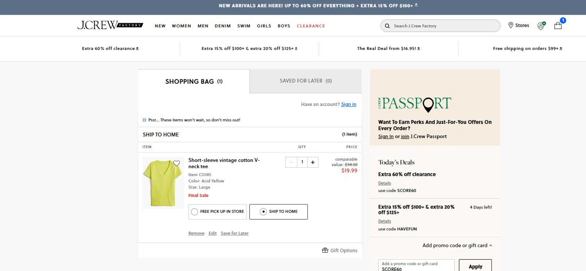Viewport: 586px width, 271px height.
Task: Select Free Pick Up In Store option
Action: coord(218,212)
